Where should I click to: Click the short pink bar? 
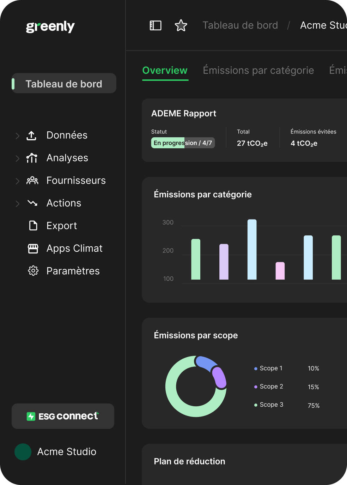pos(280,271)
